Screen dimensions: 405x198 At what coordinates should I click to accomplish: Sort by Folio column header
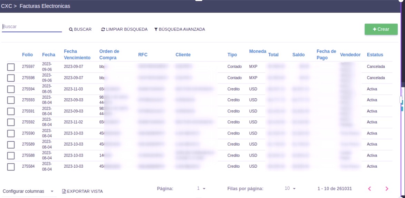coord(27,55)
